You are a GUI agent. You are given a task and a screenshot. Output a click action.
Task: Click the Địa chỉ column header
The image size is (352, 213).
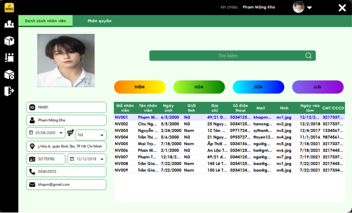pos(215,108)
